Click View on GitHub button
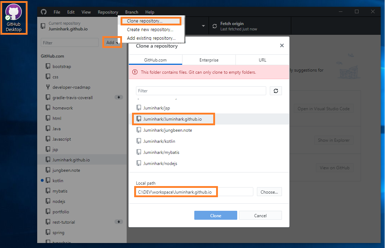Screen dimensions: 385x248 tap(335, 168)
